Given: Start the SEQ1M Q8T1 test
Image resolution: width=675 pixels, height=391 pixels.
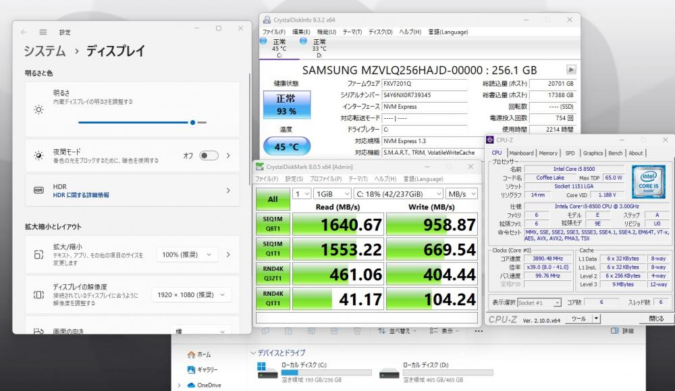Looking at the screenshot, I should click(273, 224).
